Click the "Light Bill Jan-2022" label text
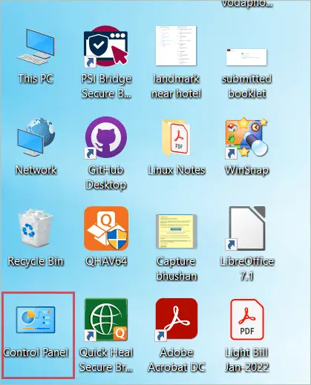The image size is (311, 385). pyautogui.click(x=247, y=360)
